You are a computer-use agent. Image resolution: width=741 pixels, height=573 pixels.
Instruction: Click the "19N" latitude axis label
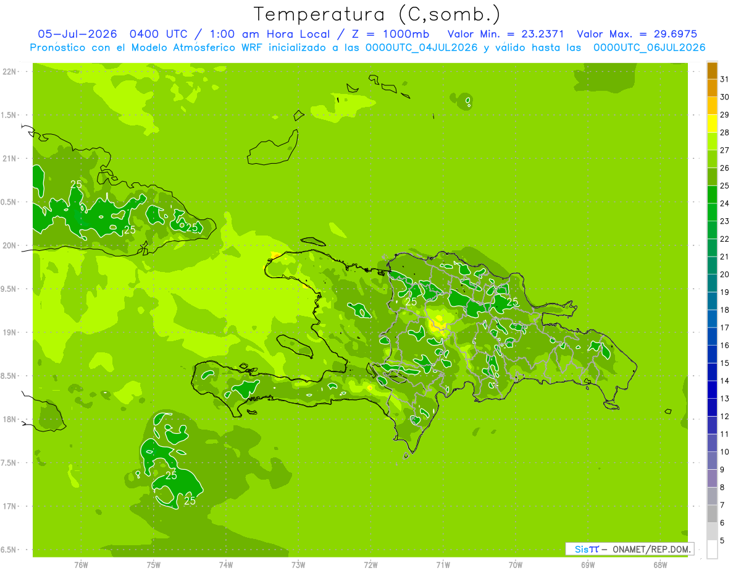tap(10, 333)
